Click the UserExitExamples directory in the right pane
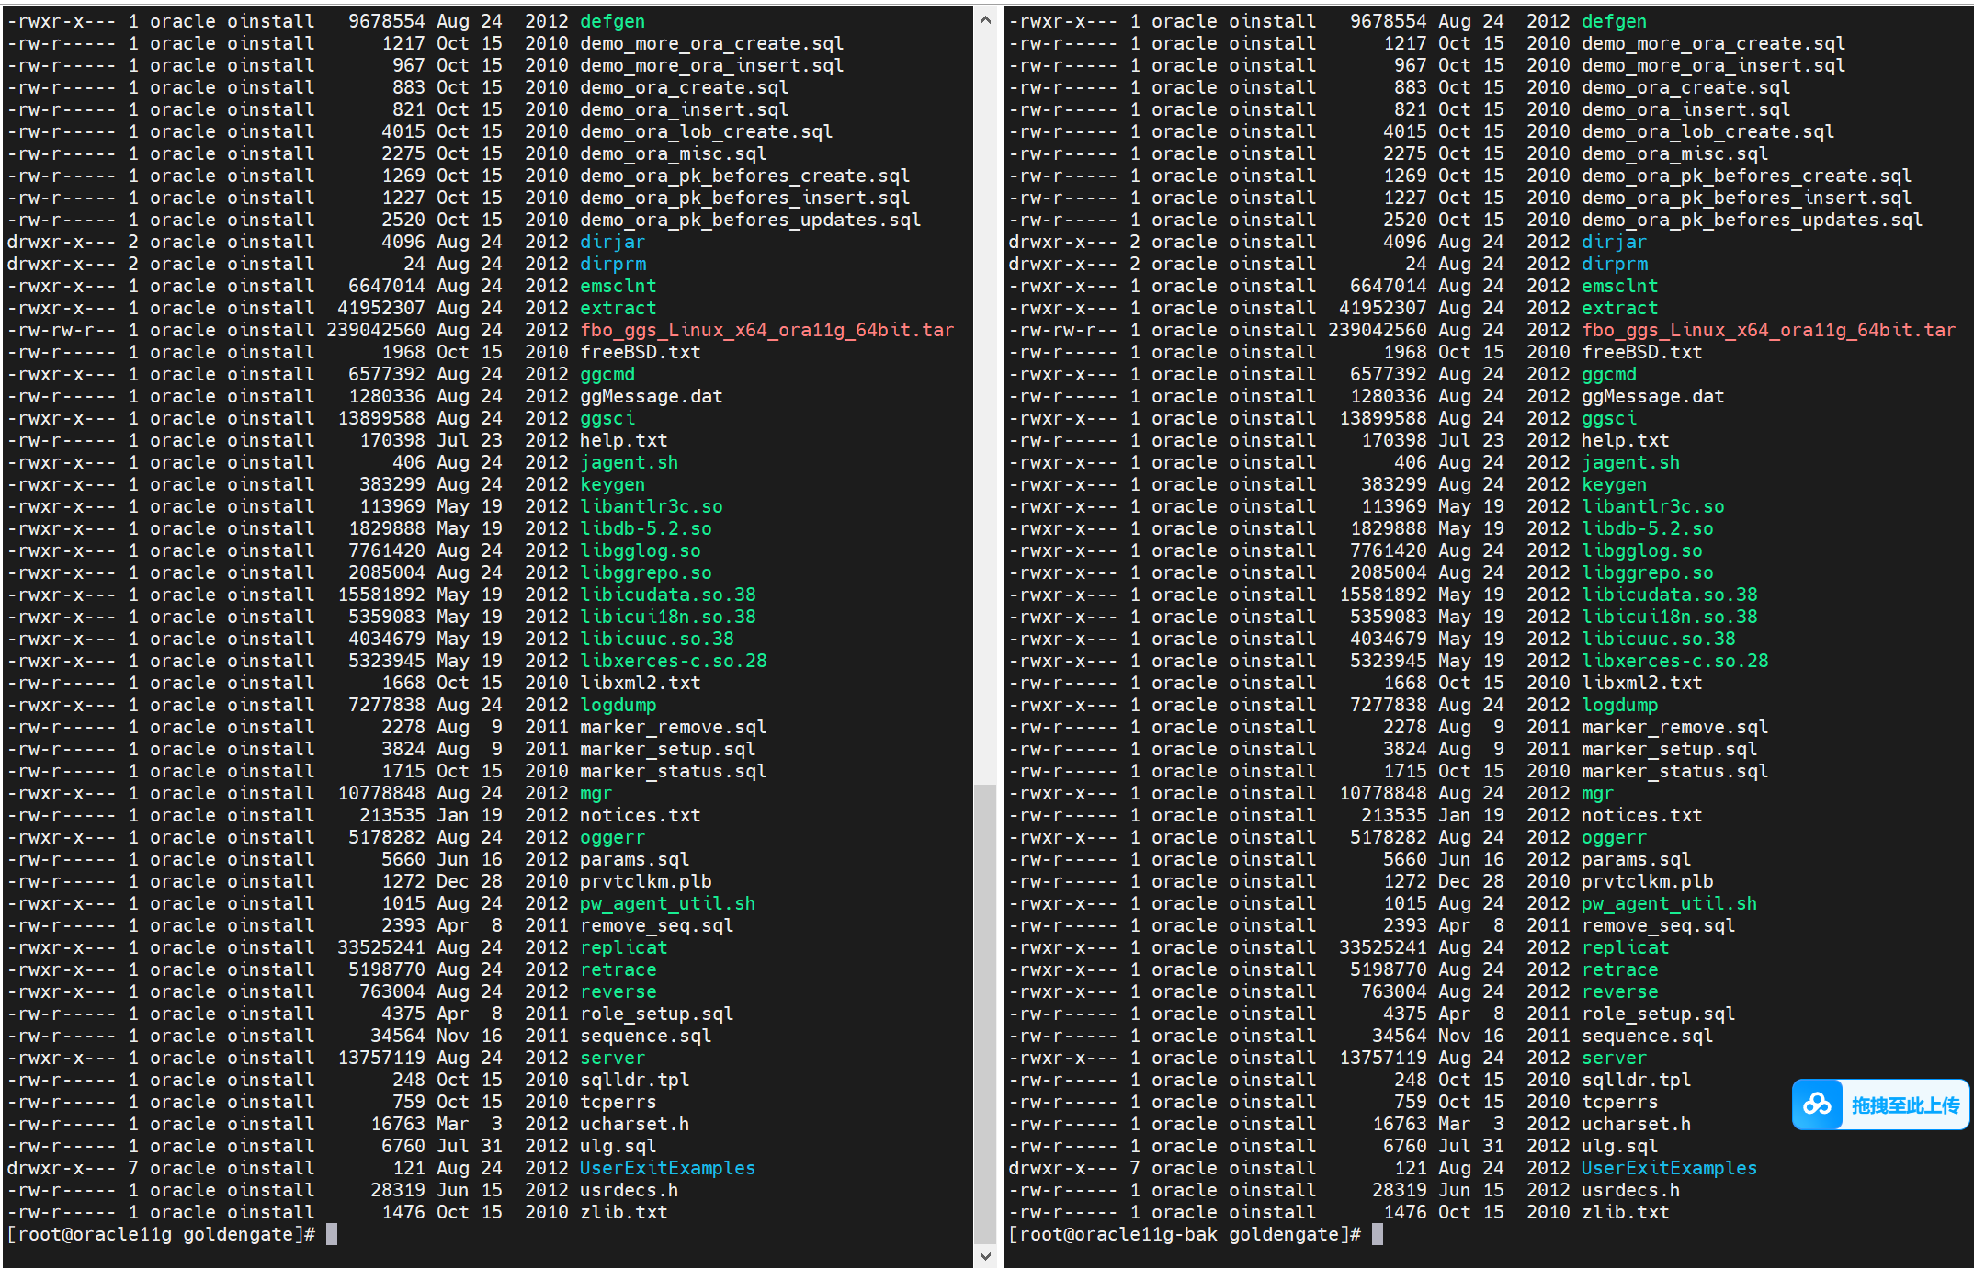This screenshot has width=1974, height=1269. coord(1669,1168)
